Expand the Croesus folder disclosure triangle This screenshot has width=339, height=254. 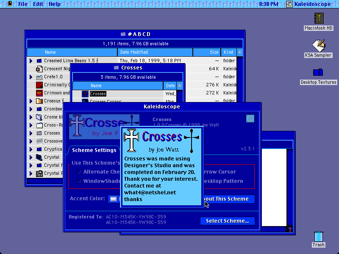31,101
